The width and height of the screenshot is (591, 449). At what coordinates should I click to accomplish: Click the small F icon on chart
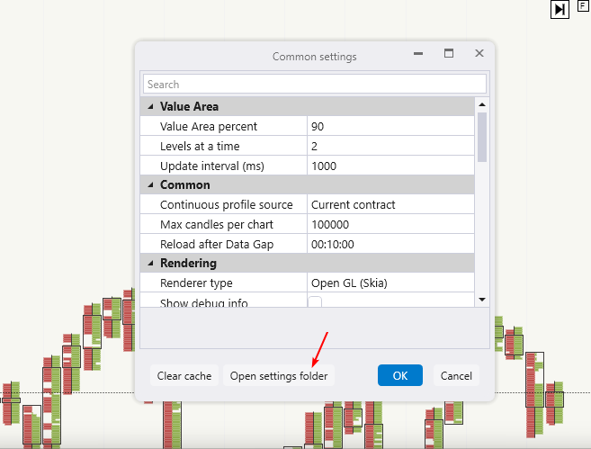coord(583,5)
